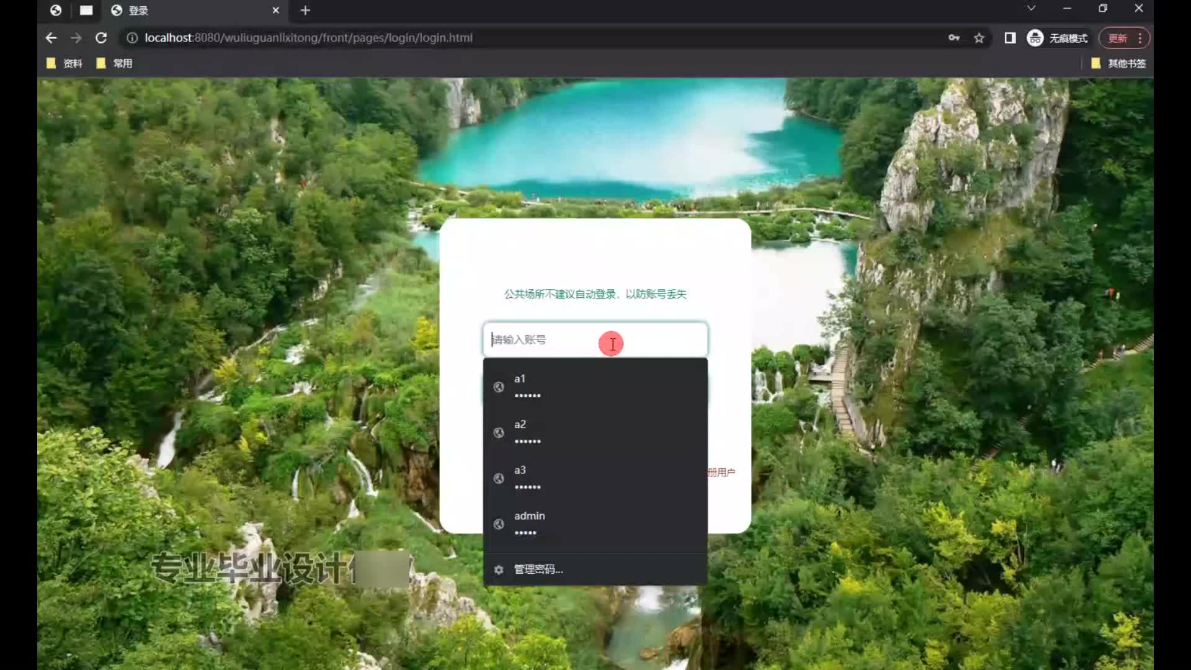Open 管理密码... manage passwords entry
The height and width of the screenshot is (670, 1191).
[x=595, y=569]
